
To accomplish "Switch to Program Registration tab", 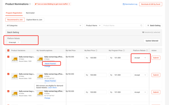I will (14, 13).
